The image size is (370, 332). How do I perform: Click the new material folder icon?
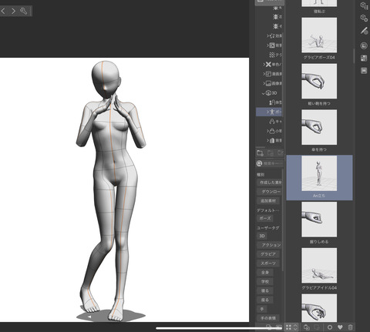tap(260, 153)
